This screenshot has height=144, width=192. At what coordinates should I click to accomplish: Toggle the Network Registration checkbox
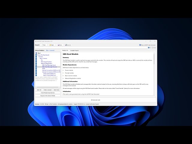point(36,64)
